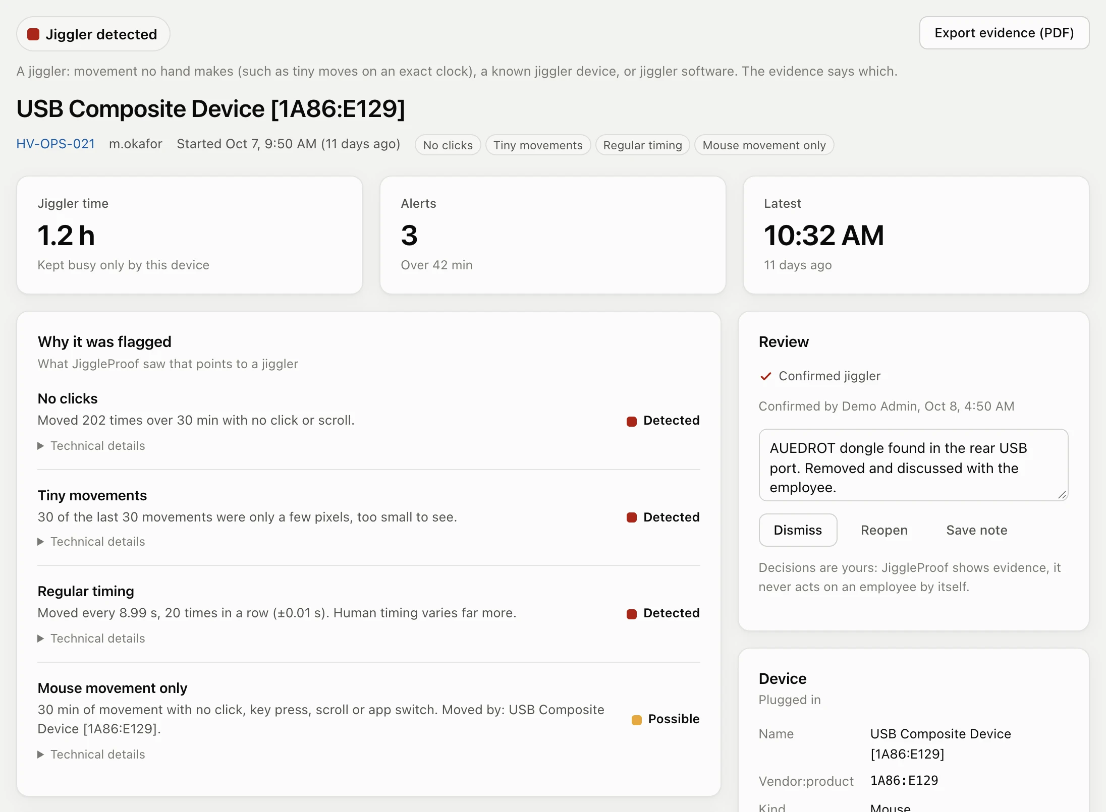Click the red Detected dot for No clicks

point(631,421)
